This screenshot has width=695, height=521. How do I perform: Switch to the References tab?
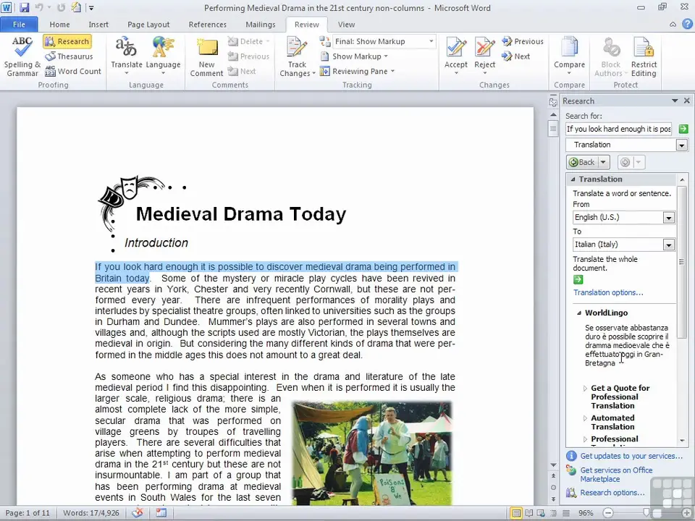pos(208,25)
